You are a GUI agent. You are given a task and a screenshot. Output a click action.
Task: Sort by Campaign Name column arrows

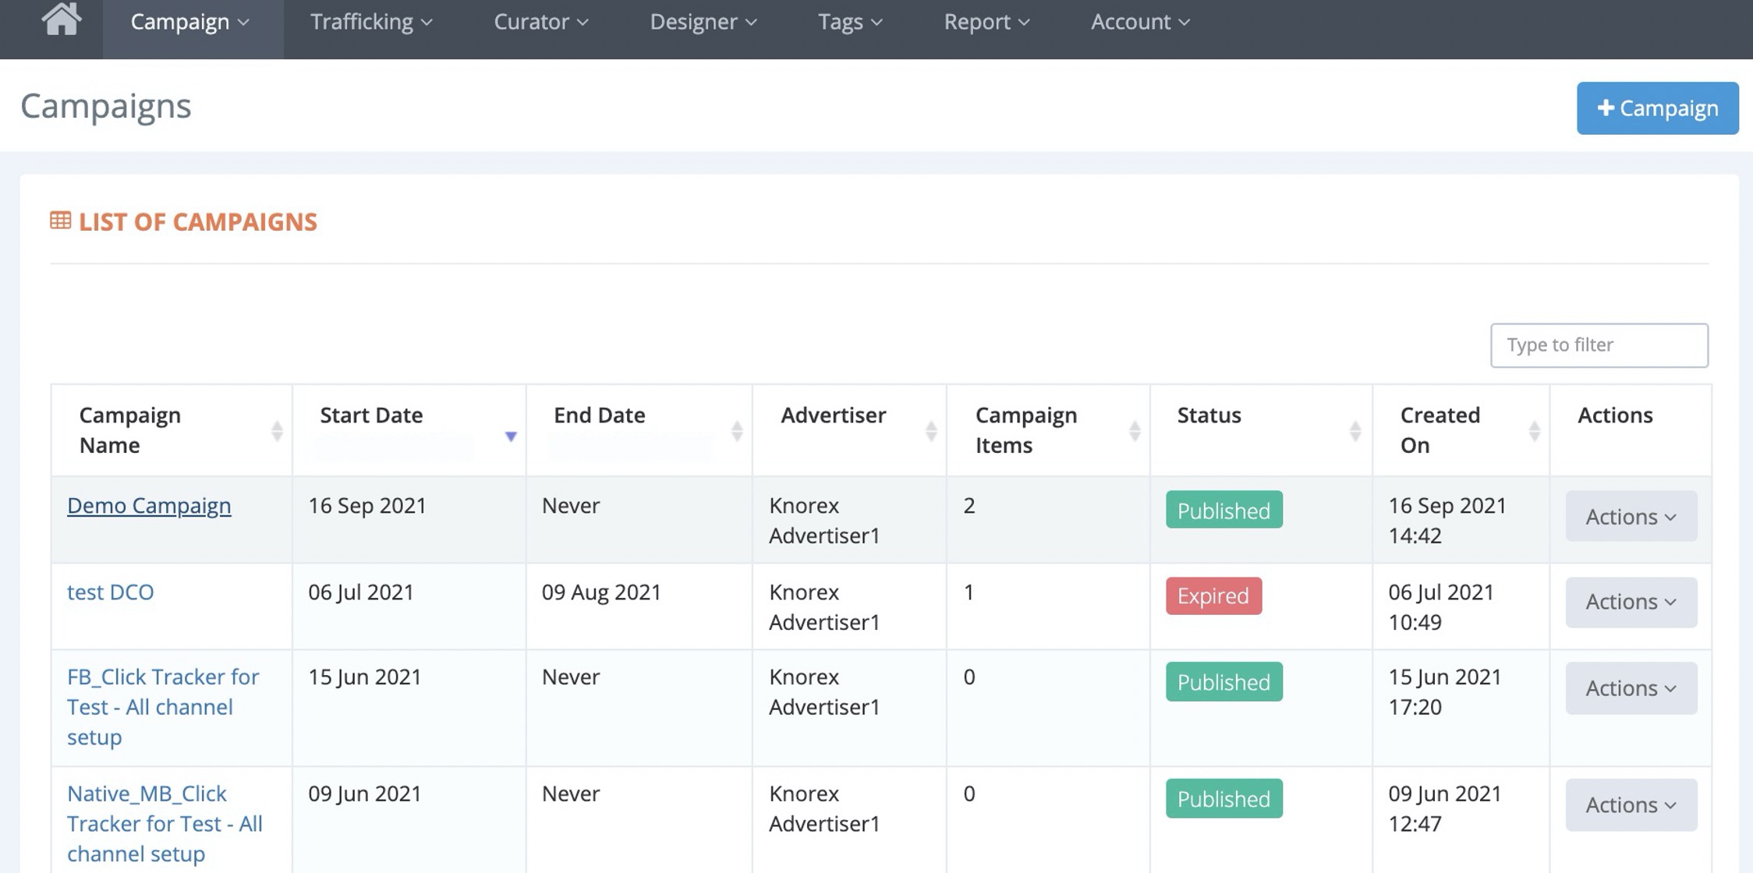click(277, 431)
